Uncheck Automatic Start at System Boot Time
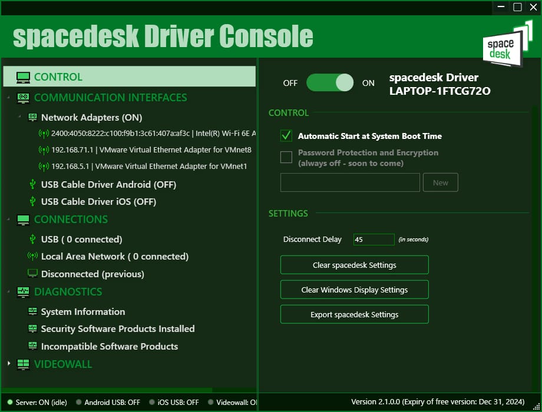Viewport: 542px width, 412px height. click(x=286, y=136)
